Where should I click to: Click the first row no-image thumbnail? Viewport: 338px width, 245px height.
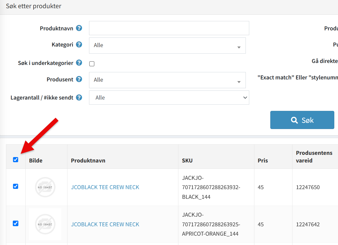point(45,187)
